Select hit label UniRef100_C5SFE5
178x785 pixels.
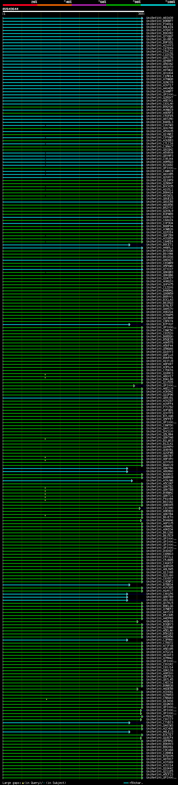(x=160, y=116)
